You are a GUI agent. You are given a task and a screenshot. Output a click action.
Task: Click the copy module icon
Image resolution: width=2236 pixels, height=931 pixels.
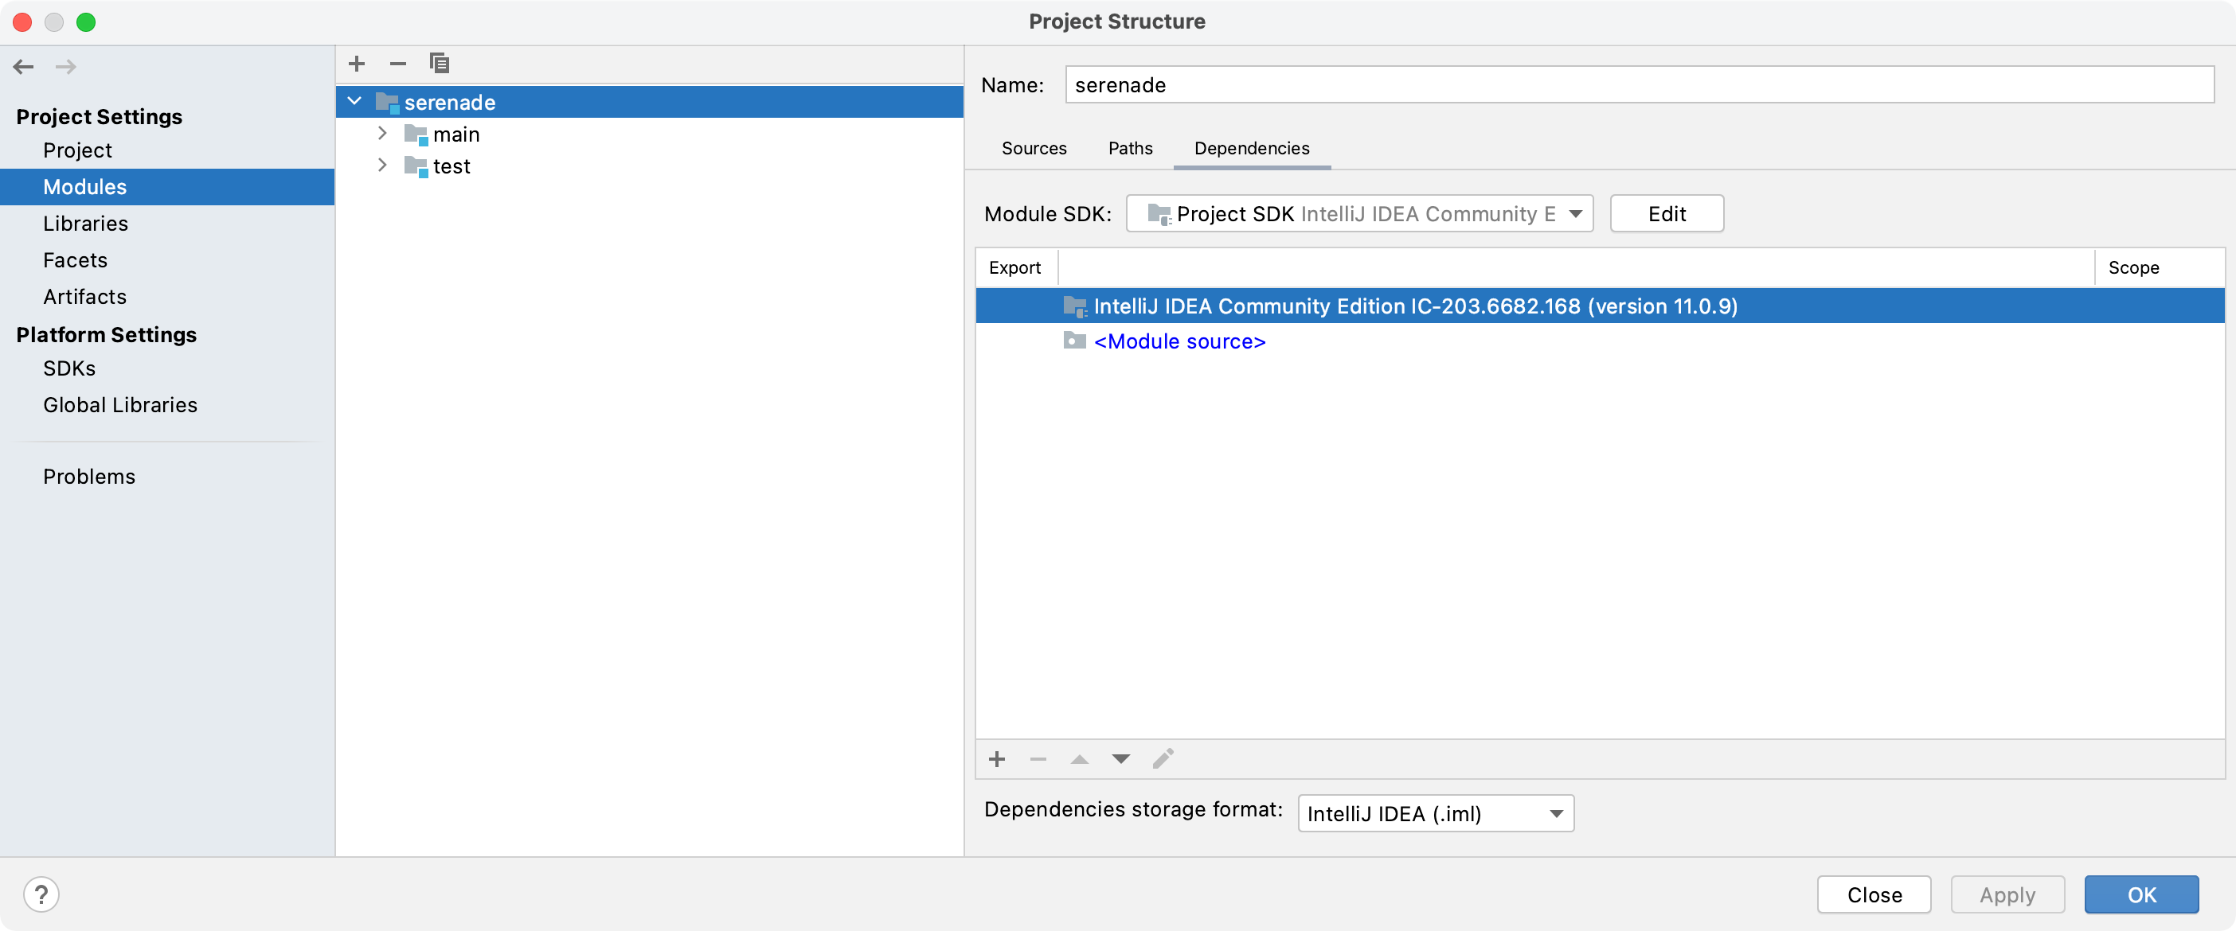point(440,64)
